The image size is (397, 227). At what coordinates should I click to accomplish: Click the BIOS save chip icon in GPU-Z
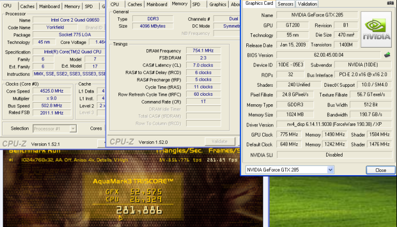coord(387,55)
